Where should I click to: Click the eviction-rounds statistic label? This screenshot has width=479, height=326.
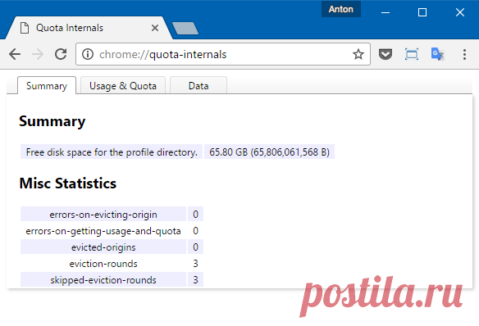point(103,264)
